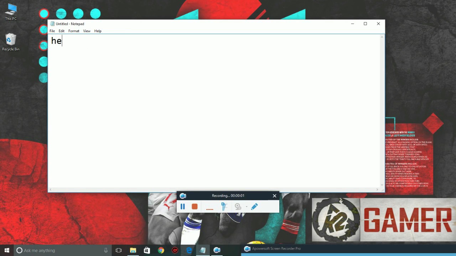Screen dimensions: 456x256
Task: Close the Notepad window
Action: pyautogui.click(x=378, y=24)
